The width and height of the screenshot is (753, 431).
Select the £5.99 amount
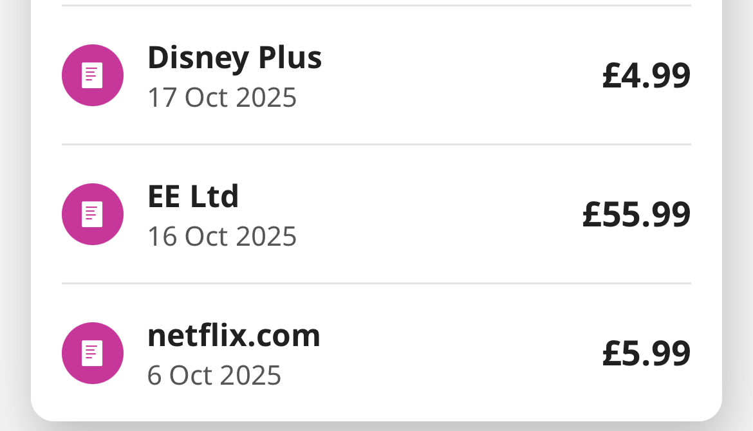pyautogui.click(x=646, y=353)
